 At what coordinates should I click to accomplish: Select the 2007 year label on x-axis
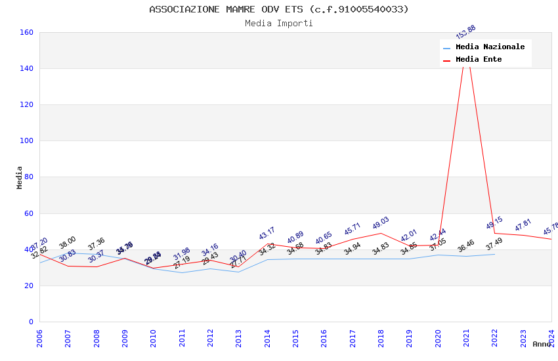coord(68,338)
